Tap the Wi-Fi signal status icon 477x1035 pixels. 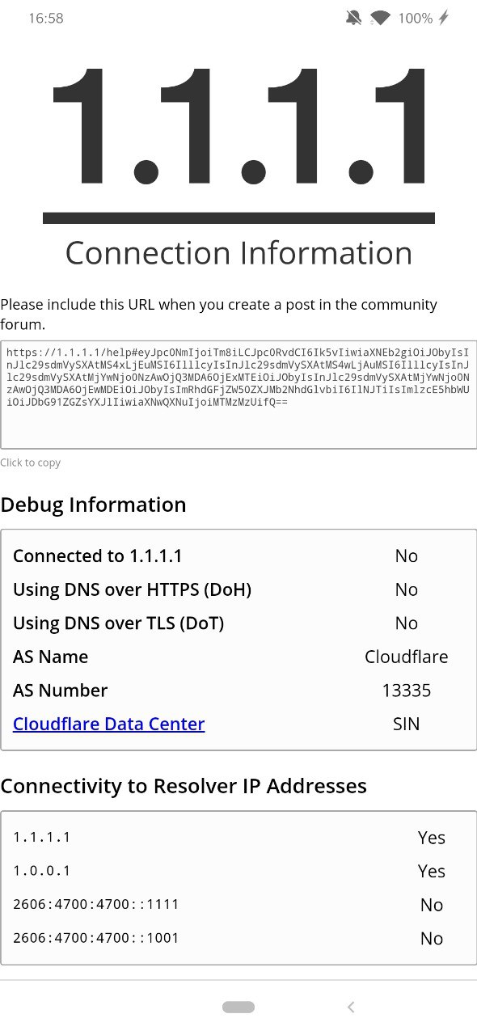coord(380,18)
